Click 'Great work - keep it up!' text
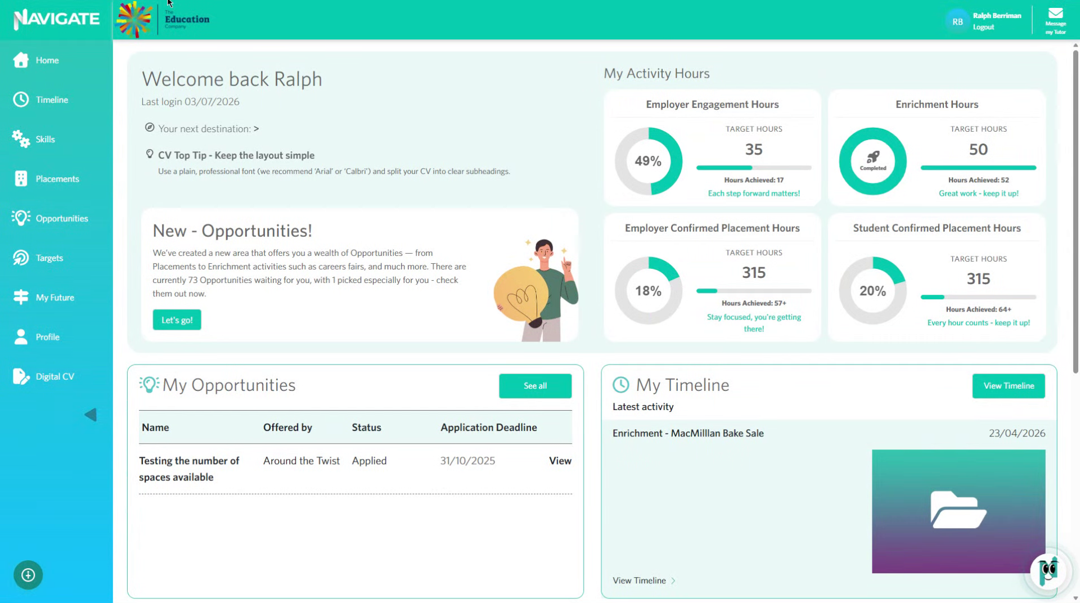 pos(978,193)
